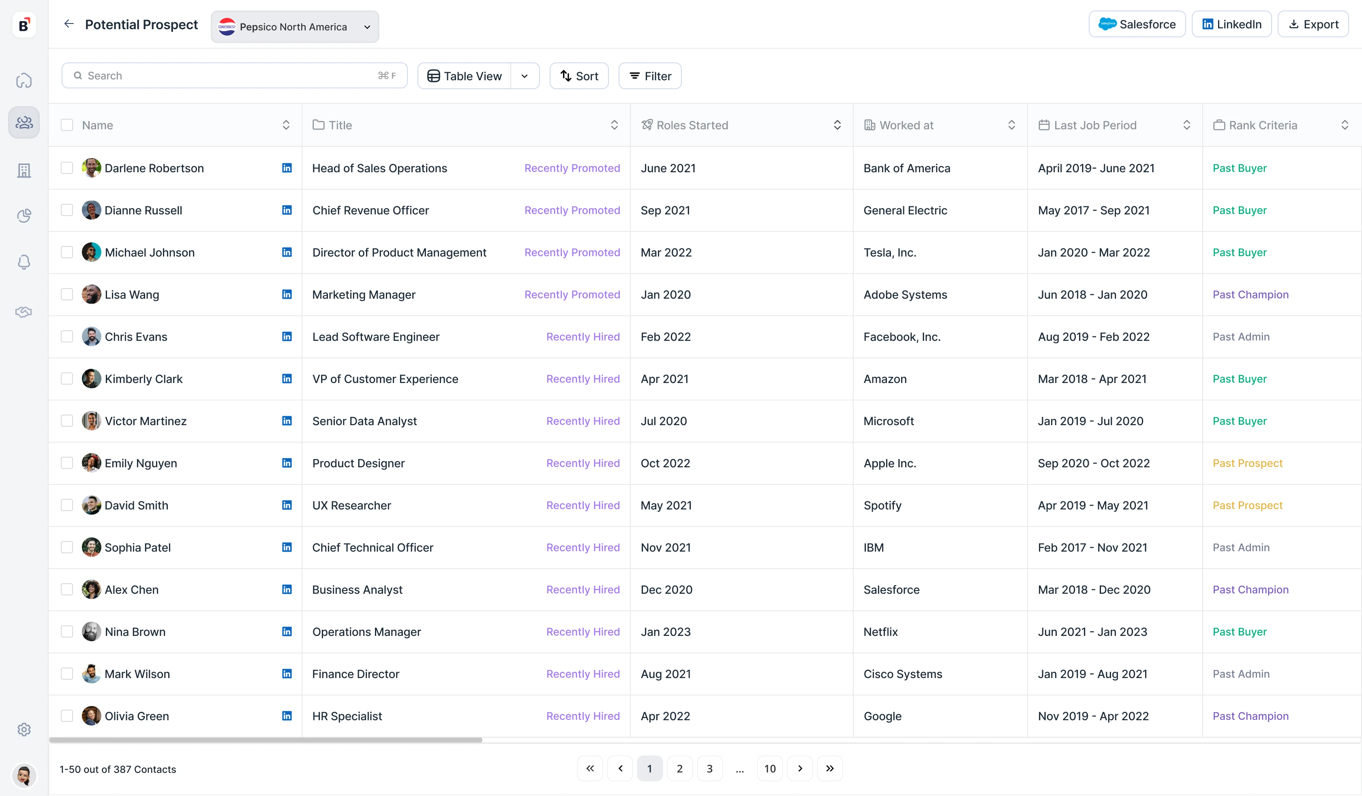1362x796 pixels.
Task: Jump to page 10 in pagination
Action: [x=770, y=768]
